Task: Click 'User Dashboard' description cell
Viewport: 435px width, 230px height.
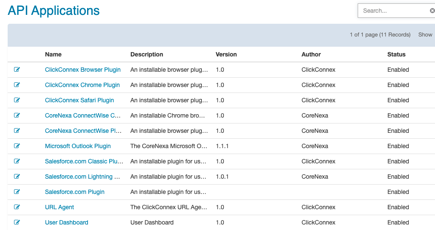Action: pos(152,222)
